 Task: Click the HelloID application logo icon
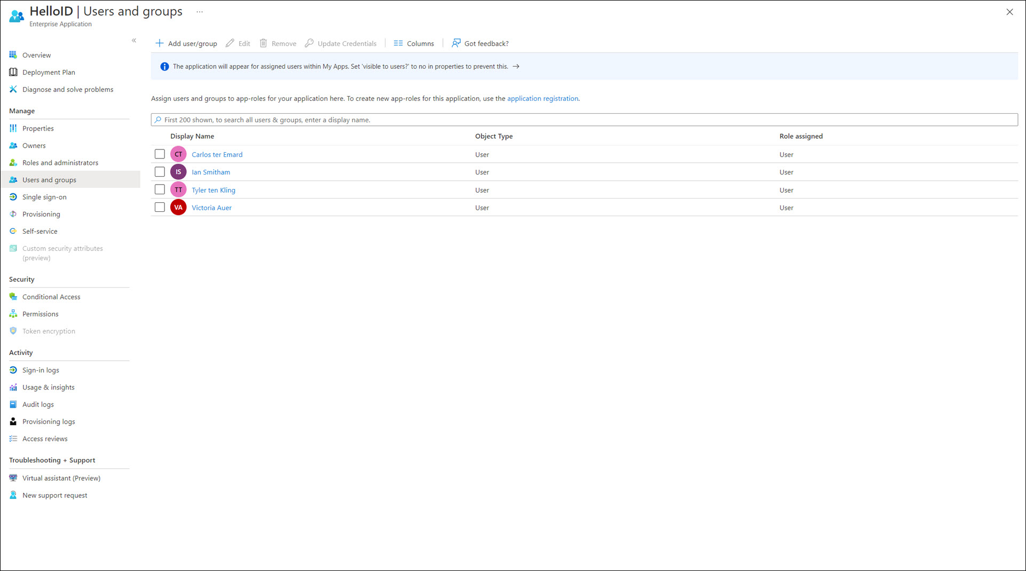point(17,16)
